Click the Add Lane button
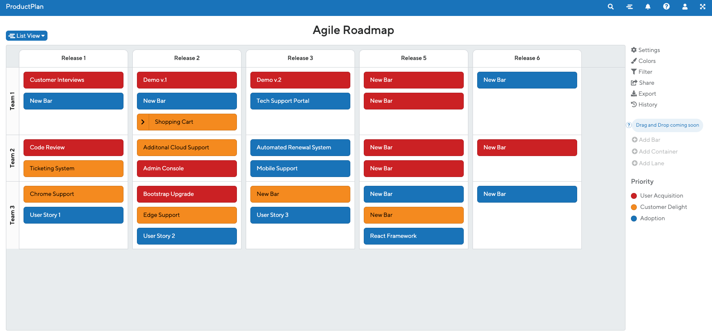 point(648,163)
